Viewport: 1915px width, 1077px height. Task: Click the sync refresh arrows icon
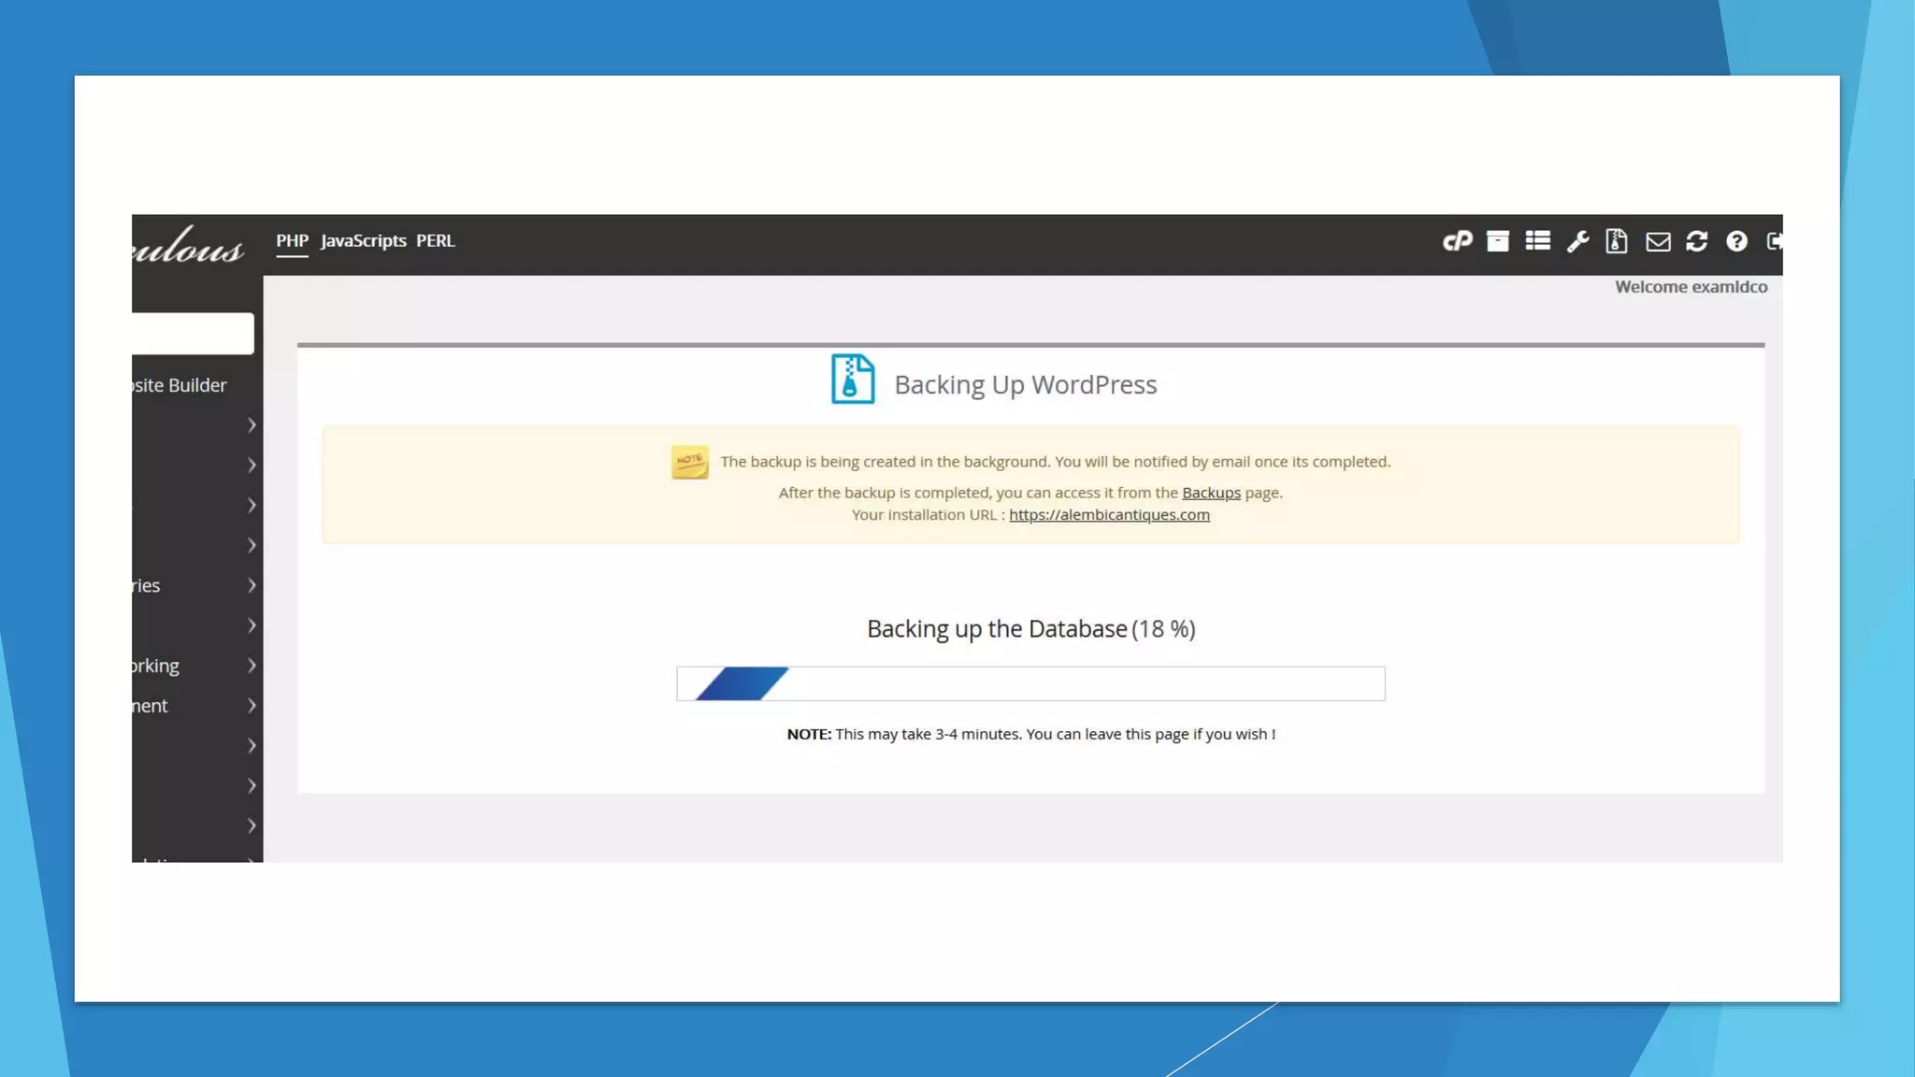point(1696,241)
